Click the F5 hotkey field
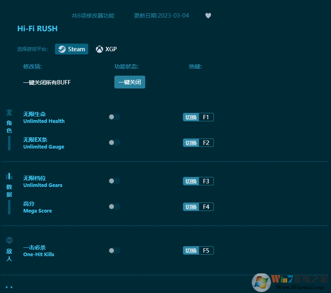Screen dimensions: 331x293 206,251
